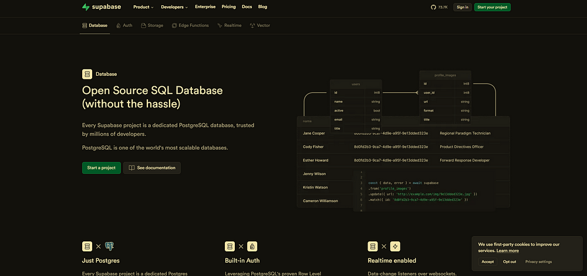Switch to the Auth tab

(124, 26)
